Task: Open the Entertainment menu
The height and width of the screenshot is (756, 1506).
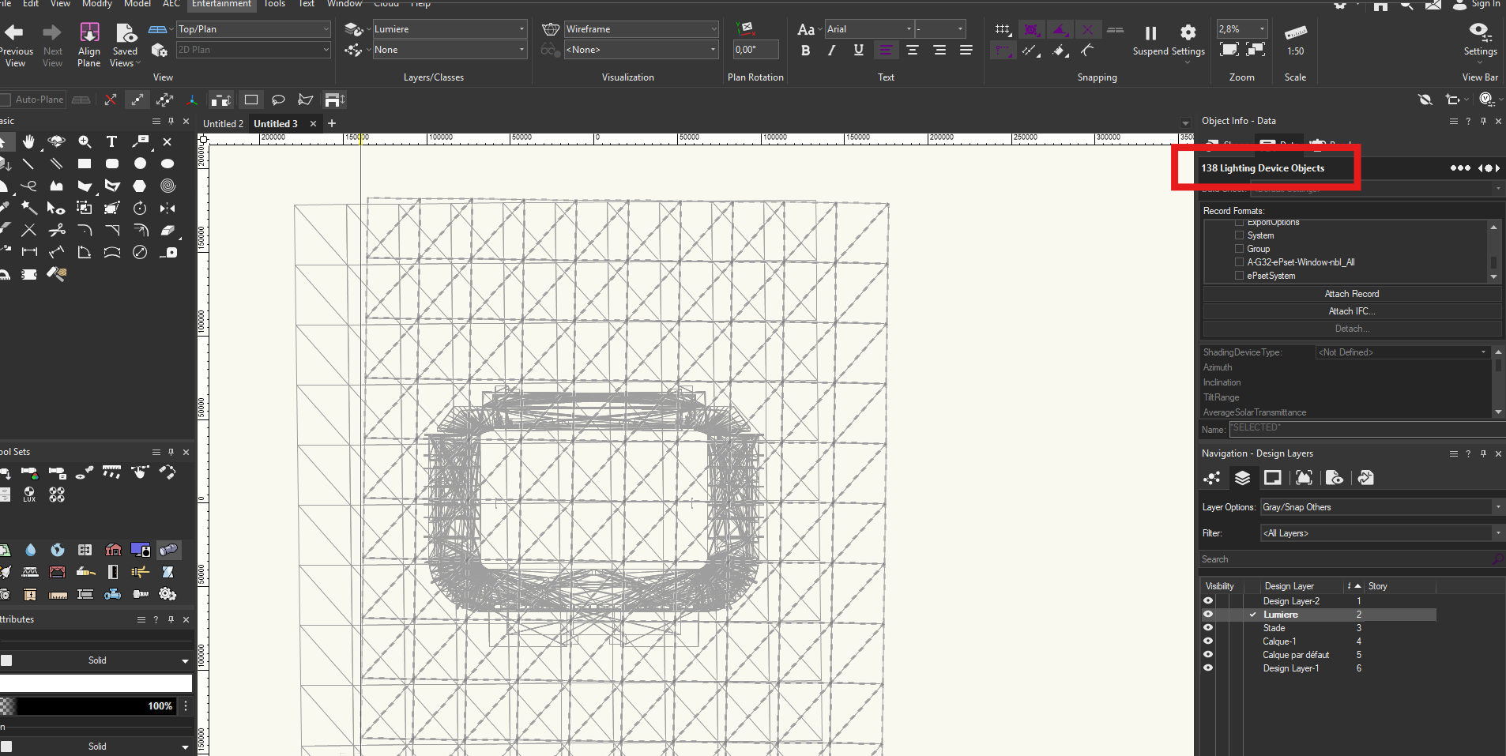Action: coord(221,4)
